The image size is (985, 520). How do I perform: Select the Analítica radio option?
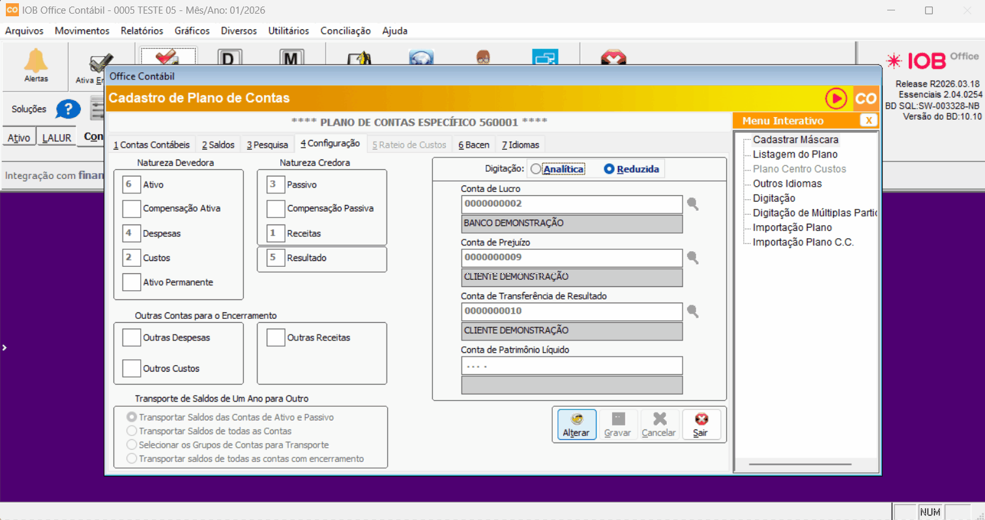coord(536,169)
